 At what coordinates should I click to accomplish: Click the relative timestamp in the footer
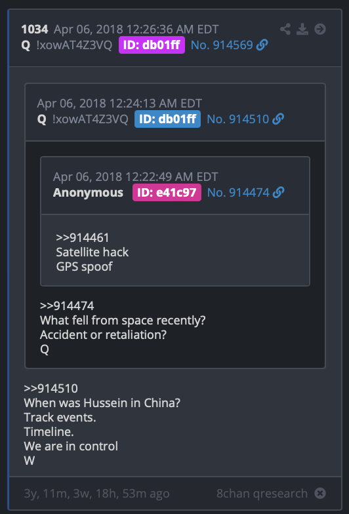97,493
